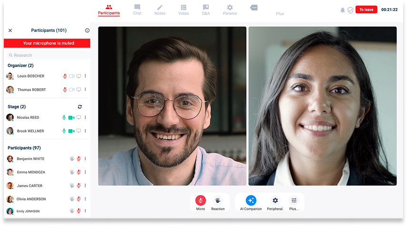Mute Nicolas REED's microphone

[64, 117]
